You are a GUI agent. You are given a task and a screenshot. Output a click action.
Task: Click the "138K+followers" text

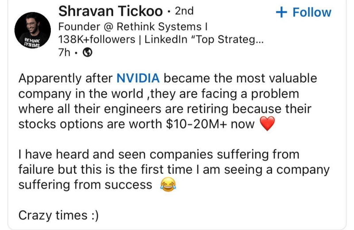[x=96, y=39]
